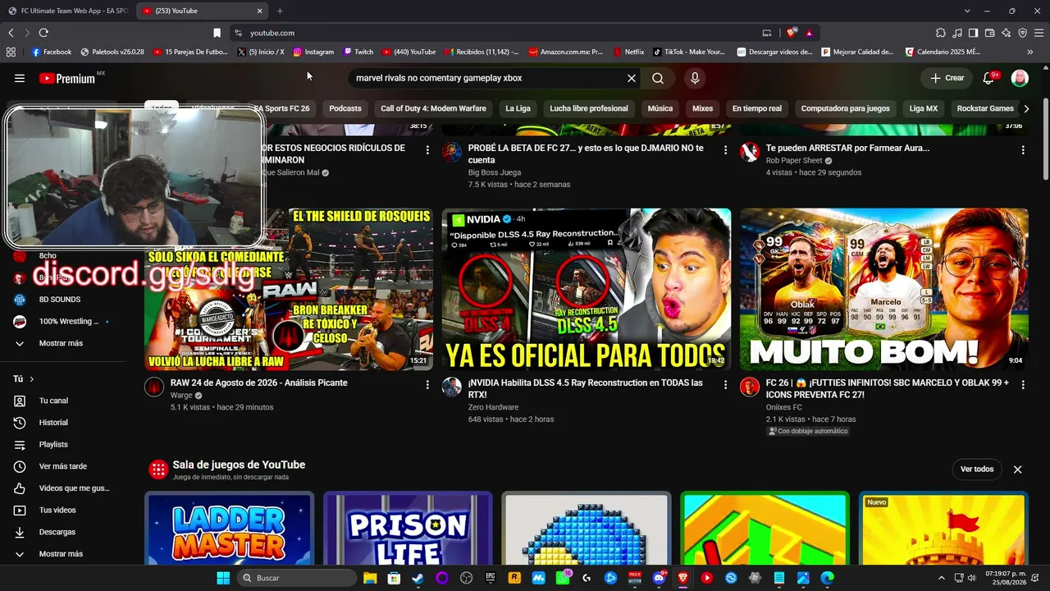Open Discord from the taskbar
Screen dimensions: 1050x591
click(x=659, y=578)
